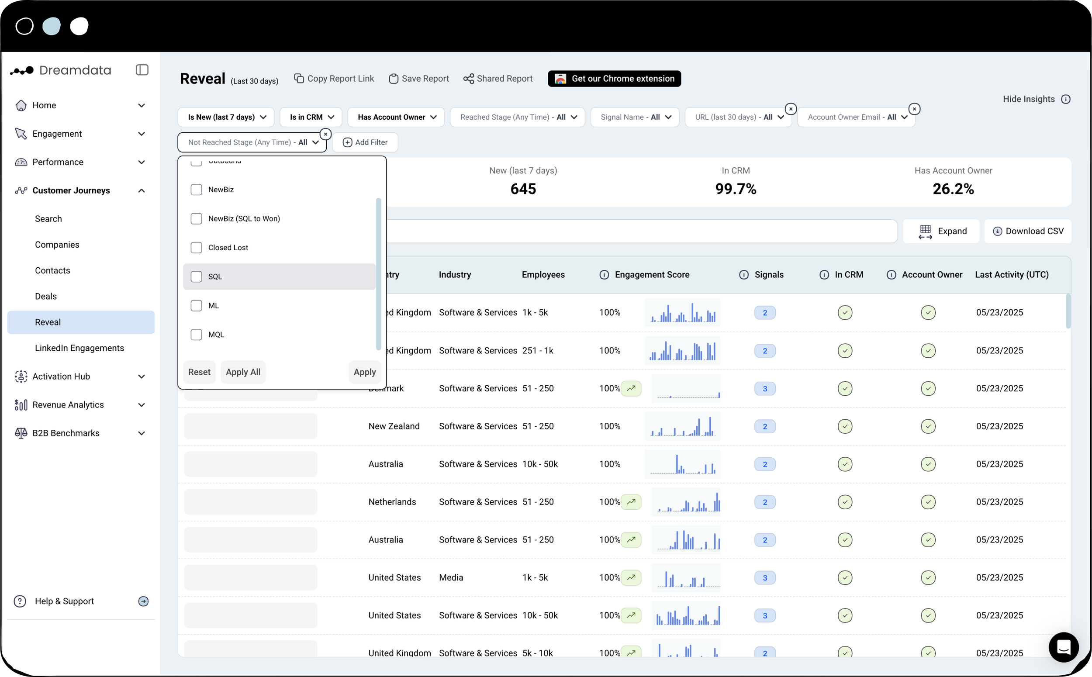Go to LinkedIn Engagements page
Viewport: 1092px width, 677px height.
tap(79, 348)
